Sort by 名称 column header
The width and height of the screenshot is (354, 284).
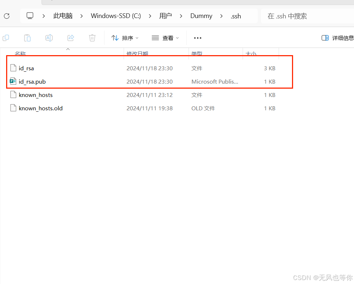[20, 54]
